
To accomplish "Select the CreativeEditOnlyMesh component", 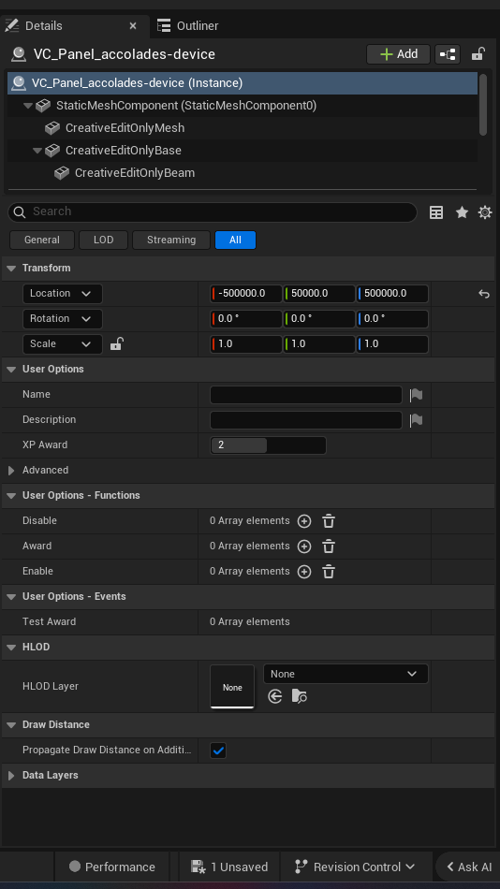I will coord(125,127).
